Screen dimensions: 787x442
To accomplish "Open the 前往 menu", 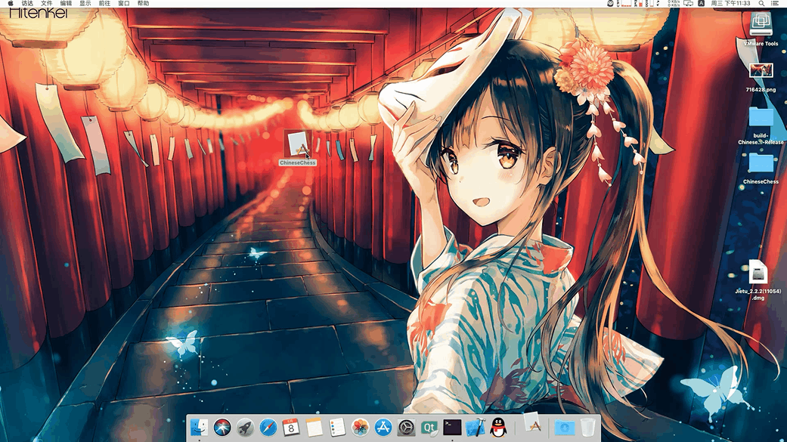I will [x=104, y=4].
